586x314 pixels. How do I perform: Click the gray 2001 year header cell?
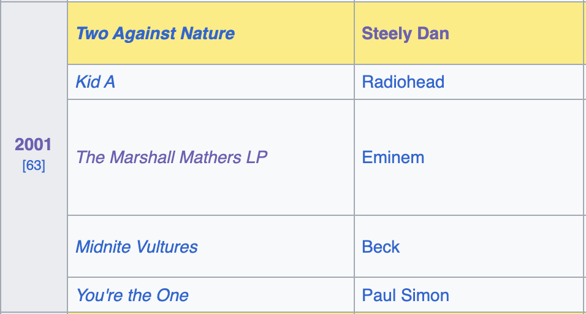point(34,233)
